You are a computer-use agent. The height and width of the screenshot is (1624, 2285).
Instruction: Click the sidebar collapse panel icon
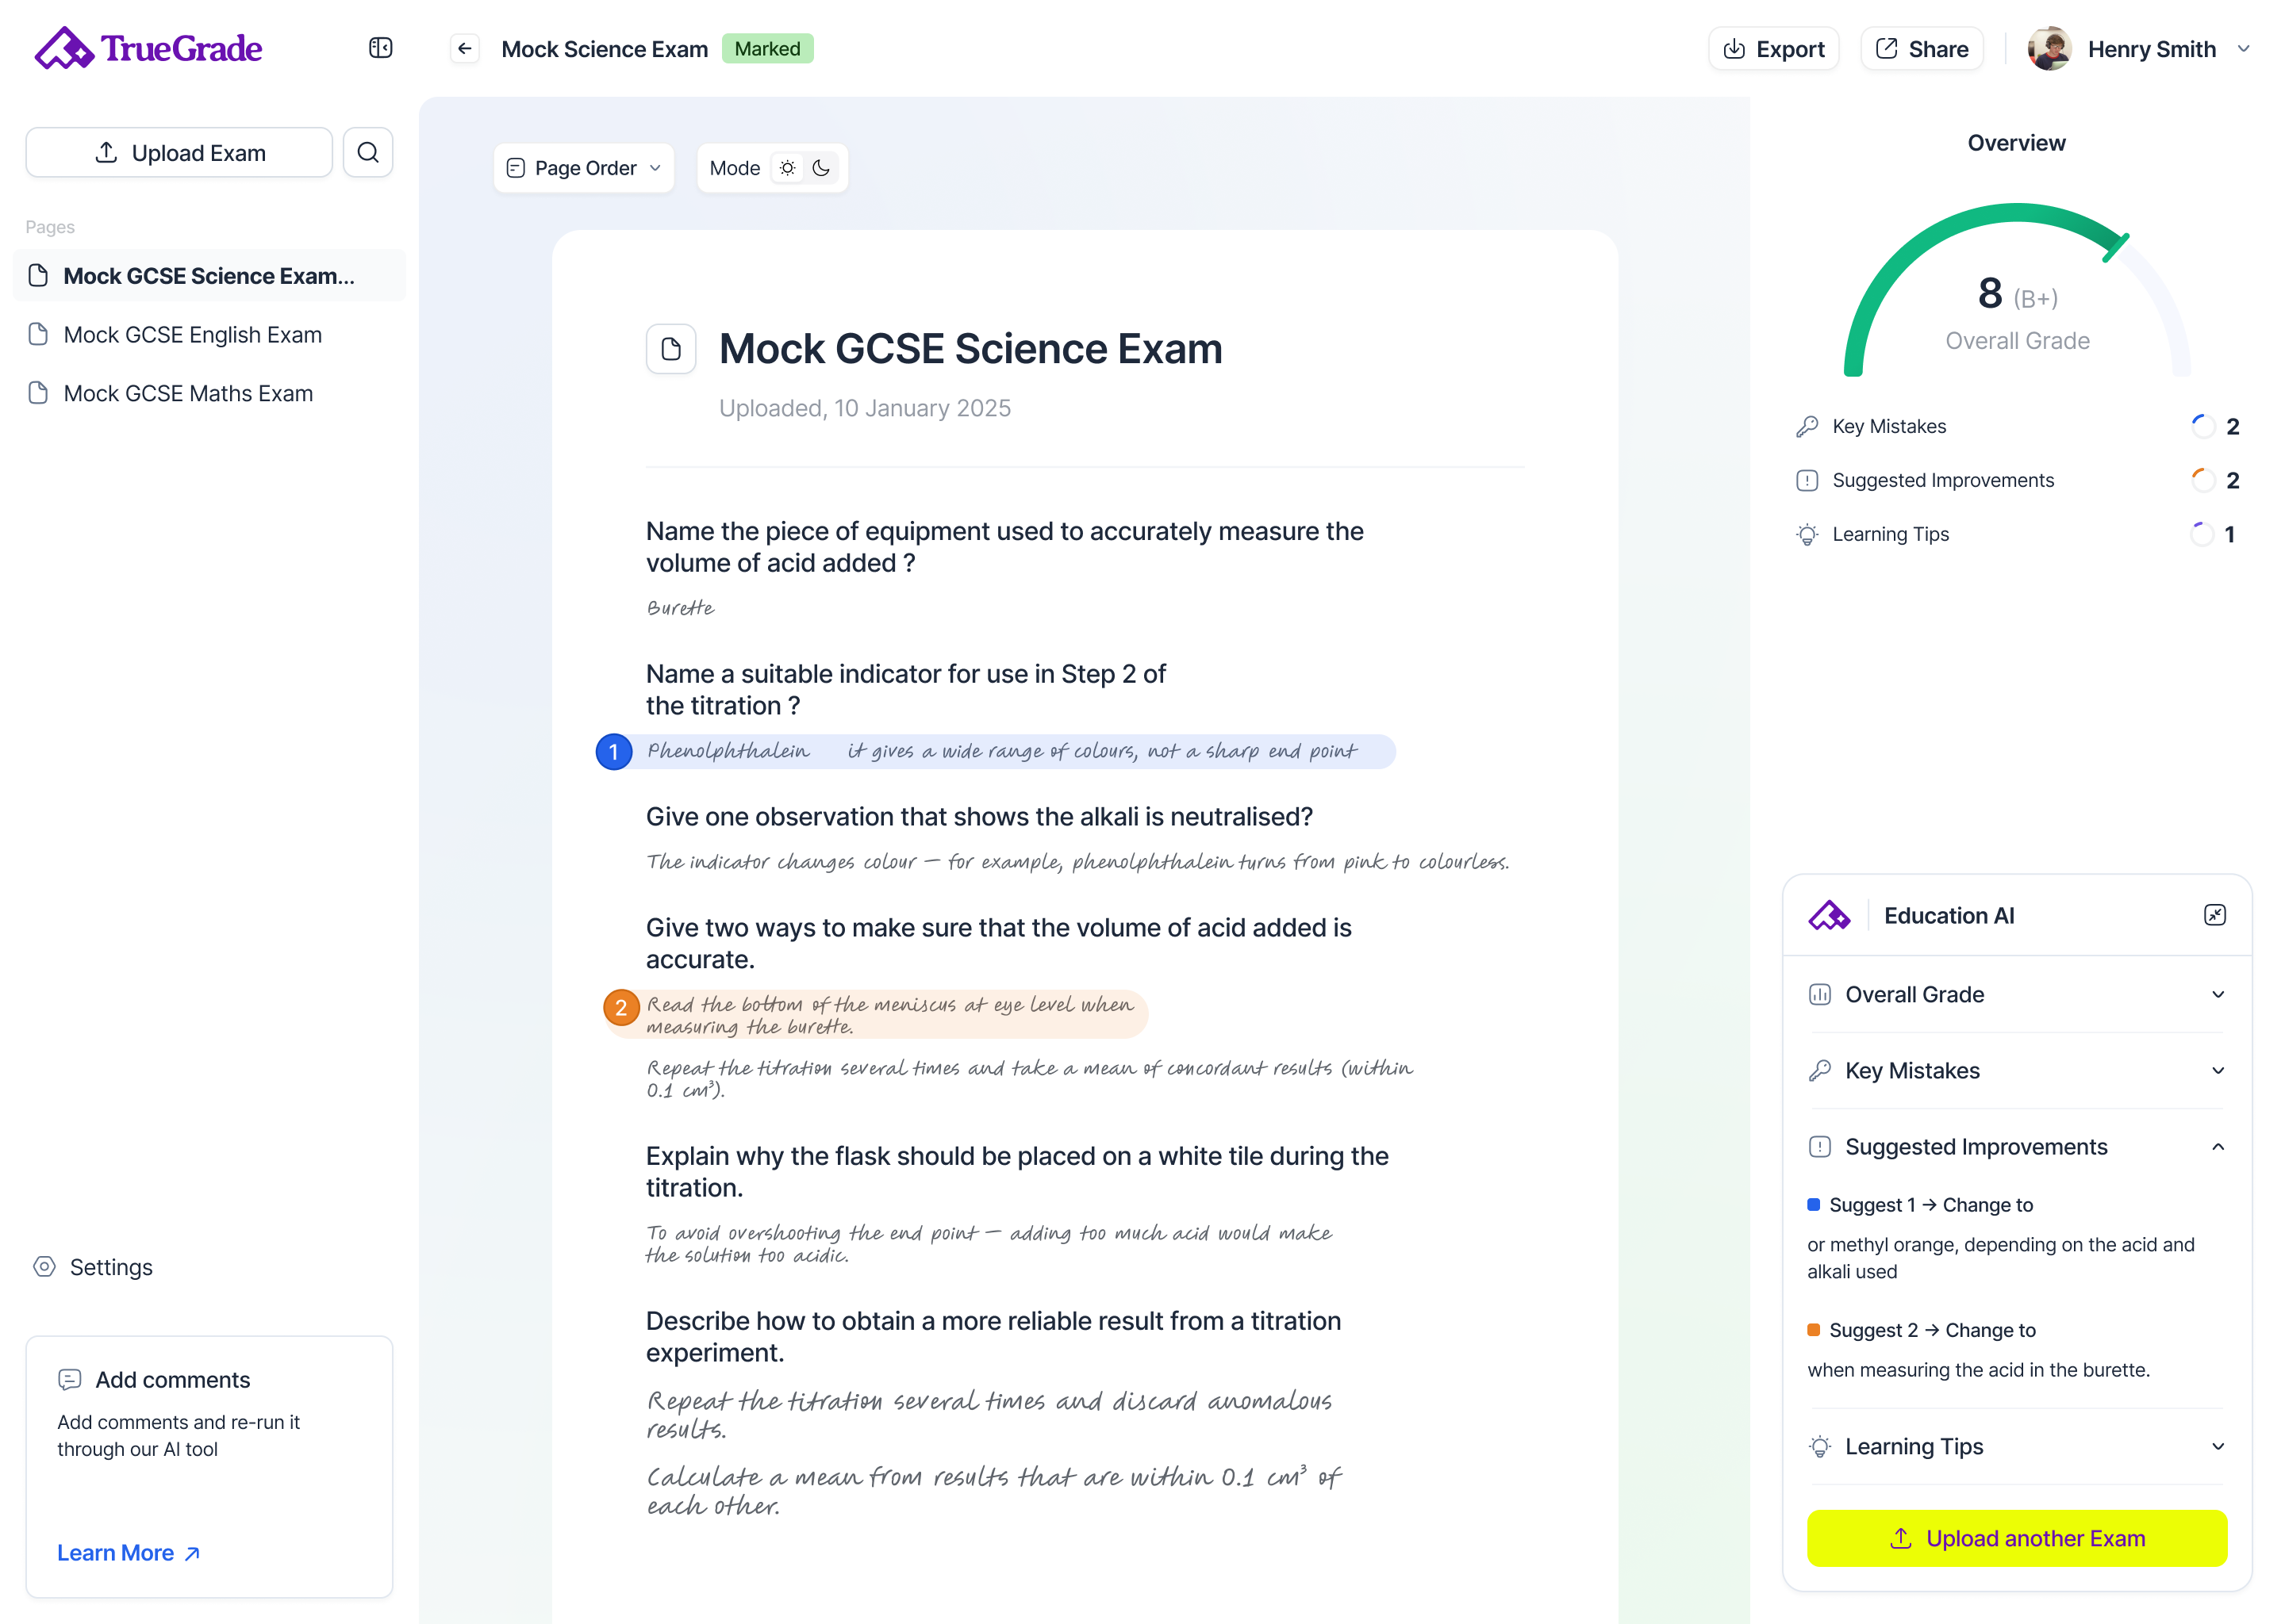click(380, 48)
